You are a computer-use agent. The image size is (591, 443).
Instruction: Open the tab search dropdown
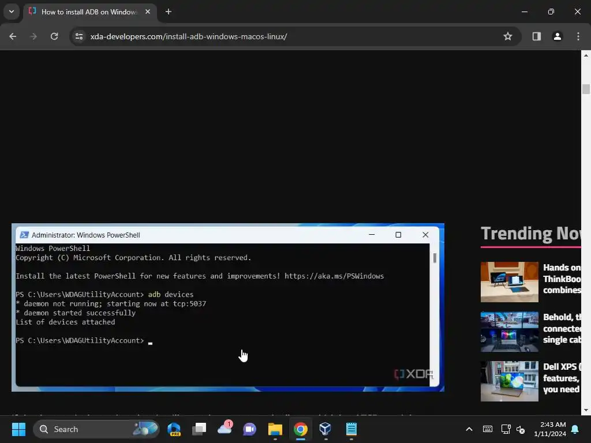(12, 12)
